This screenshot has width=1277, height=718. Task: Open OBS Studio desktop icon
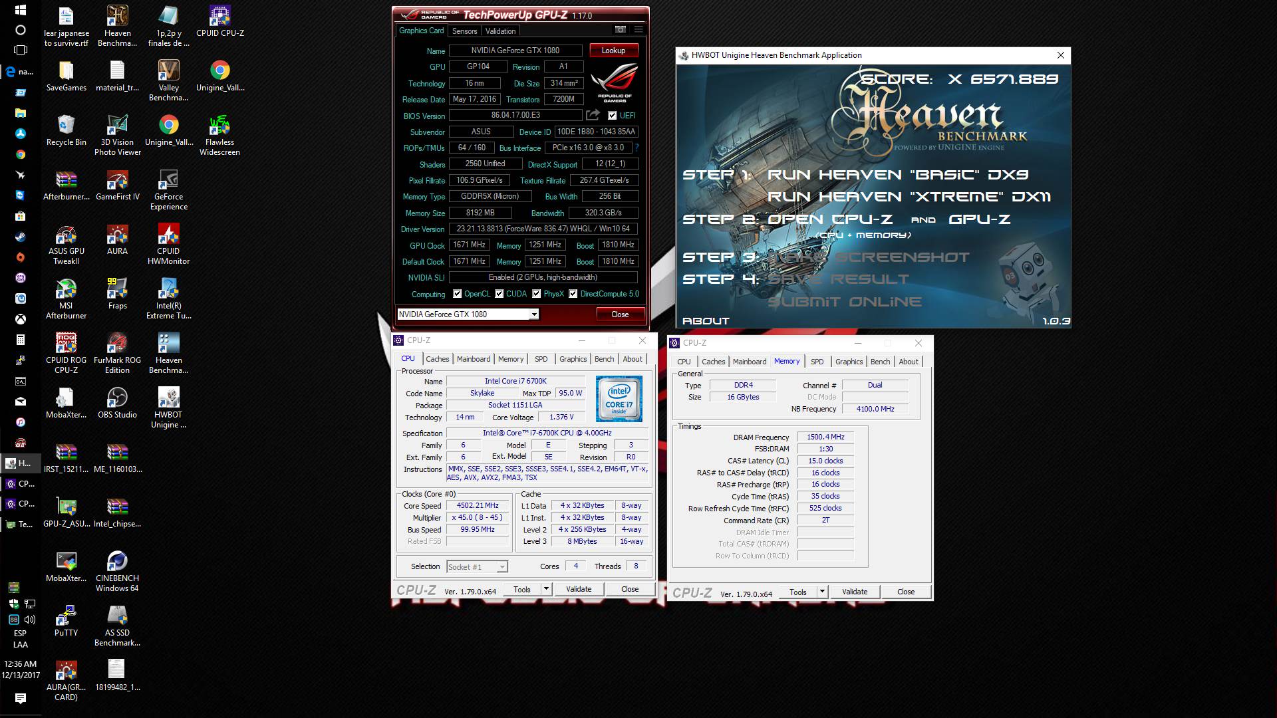click(x=118, y=403)
